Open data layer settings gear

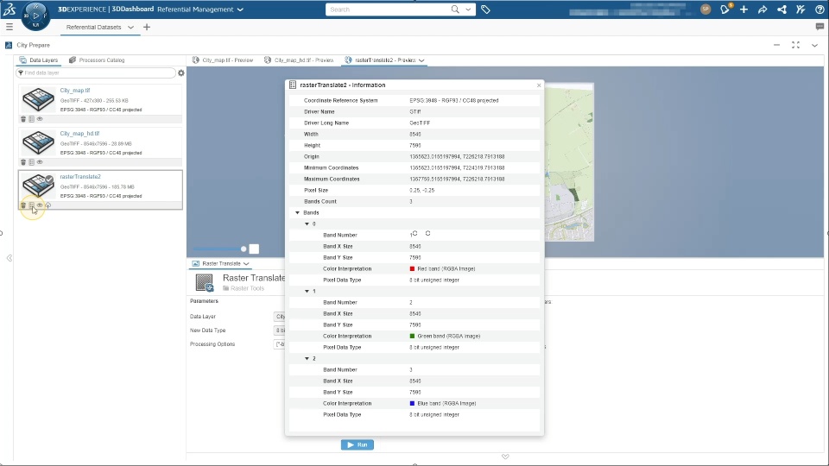coord(180,72)
